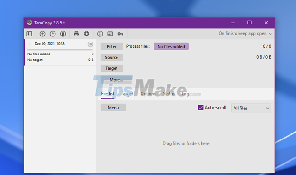Click the printer icon
The image size is (296, 175).
76,34
